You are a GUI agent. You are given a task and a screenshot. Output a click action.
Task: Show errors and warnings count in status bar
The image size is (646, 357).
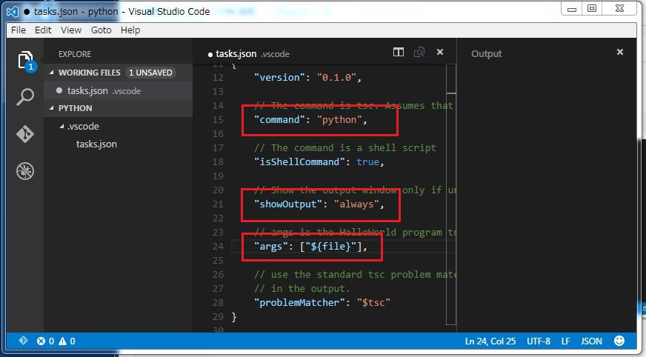56,341
